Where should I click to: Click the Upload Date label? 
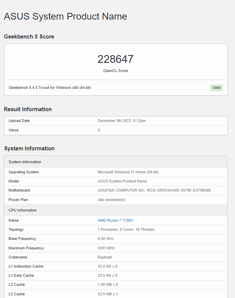pos(19,121)
